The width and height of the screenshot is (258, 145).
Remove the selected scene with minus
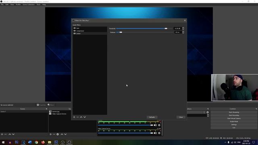(6, 134)
